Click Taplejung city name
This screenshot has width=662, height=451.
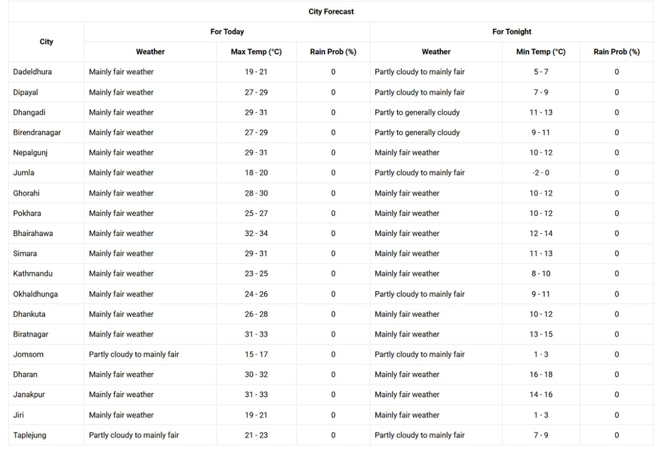coord(30,436)
